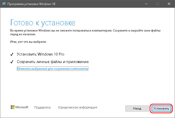
Task: Open the Юридическая информация link
Action: [78, 107]
